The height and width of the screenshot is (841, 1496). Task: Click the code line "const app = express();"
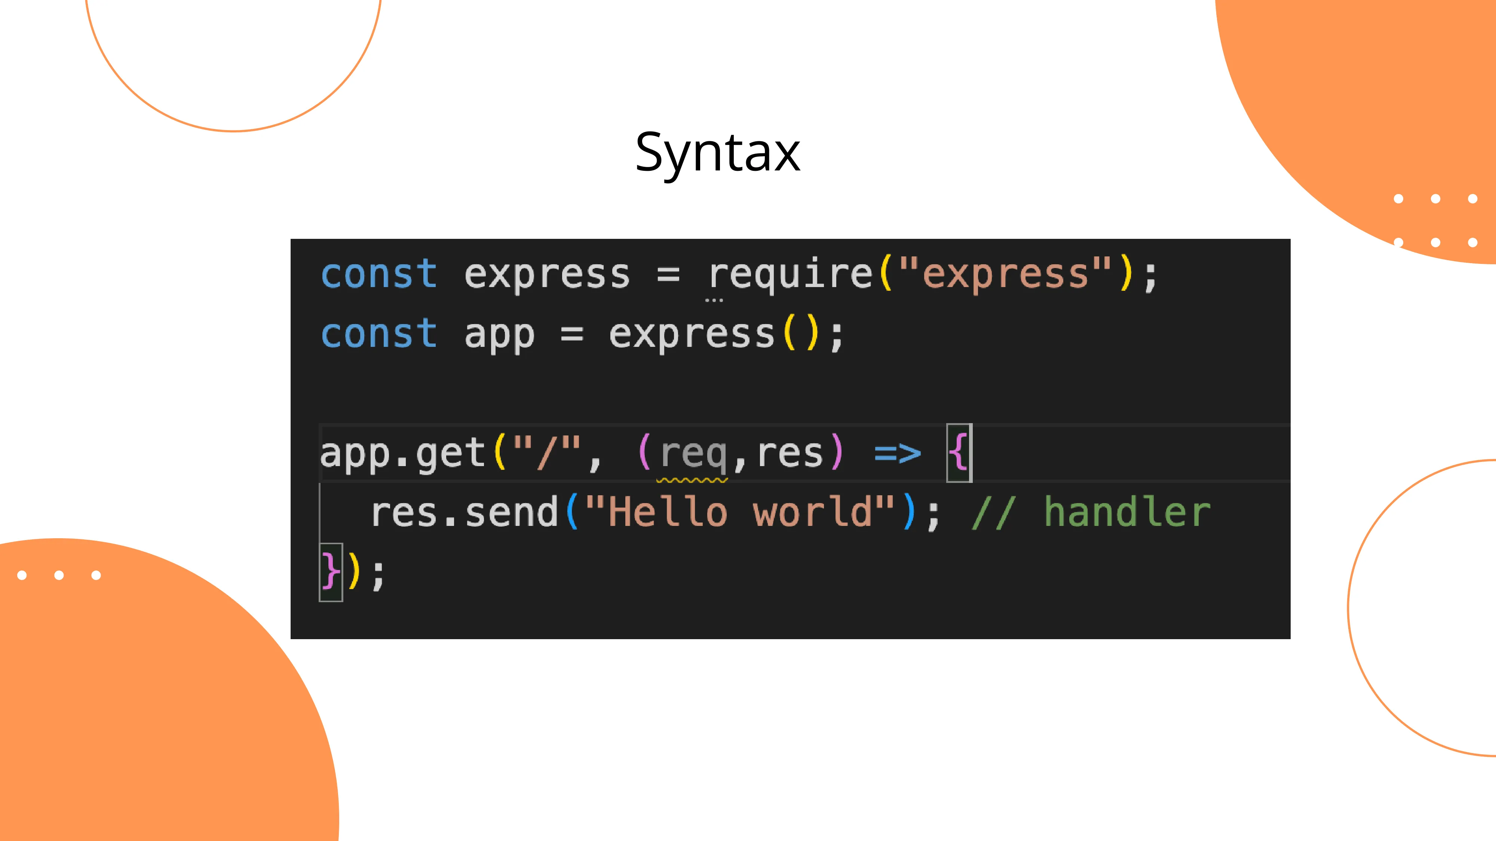tap(582, 335)
